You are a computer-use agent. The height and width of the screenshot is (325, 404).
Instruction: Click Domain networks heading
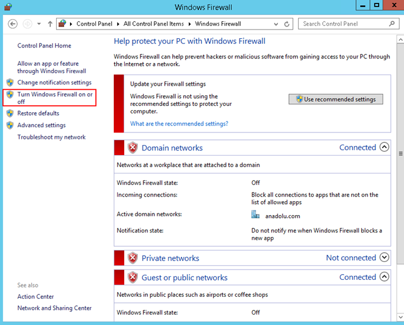click(x=172, y=148)
